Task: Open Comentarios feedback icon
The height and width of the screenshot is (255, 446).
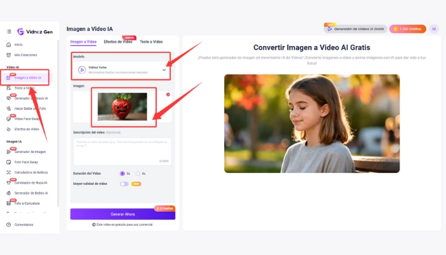Action: pyautogui.click(x=8, y=224)
